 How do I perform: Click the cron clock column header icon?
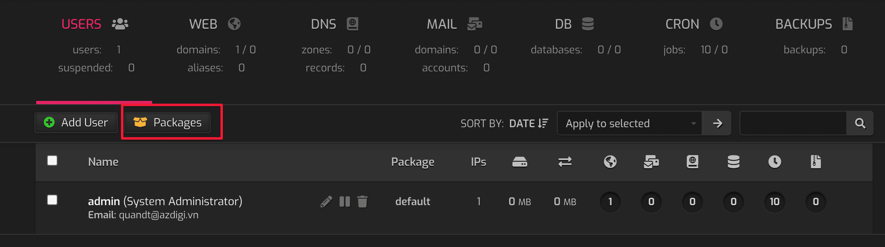click(774, 162)
